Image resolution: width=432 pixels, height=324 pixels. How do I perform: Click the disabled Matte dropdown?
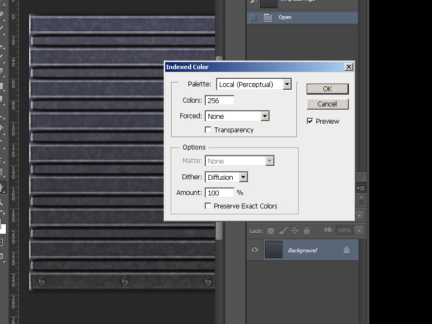(x=239, y=161)
